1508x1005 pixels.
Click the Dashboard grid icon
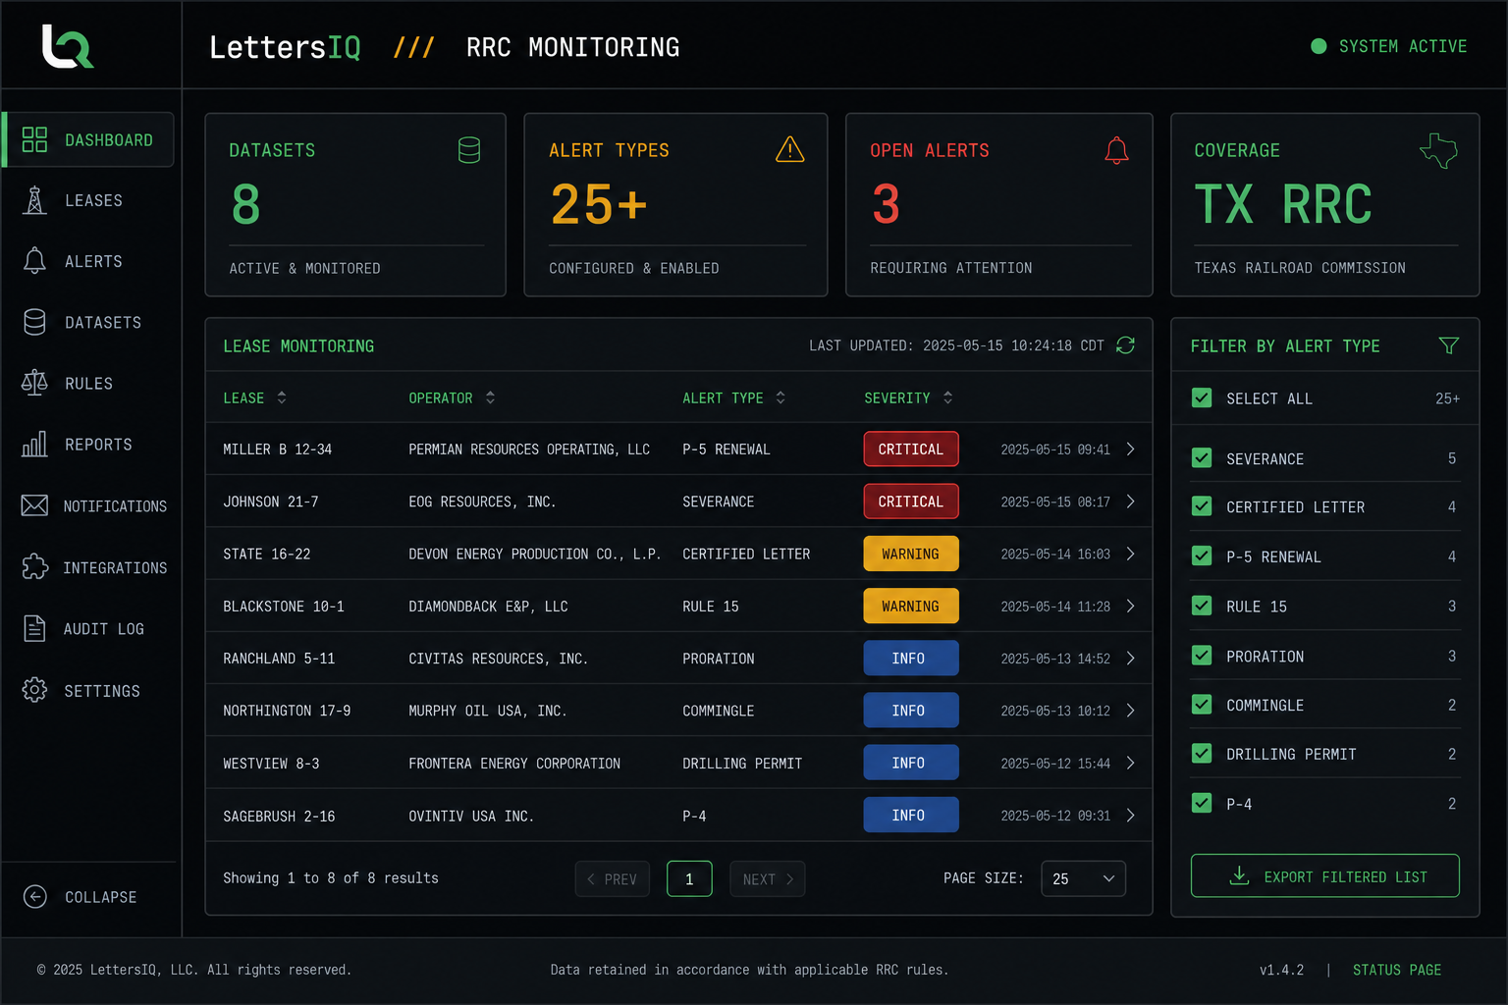(34, 139)
